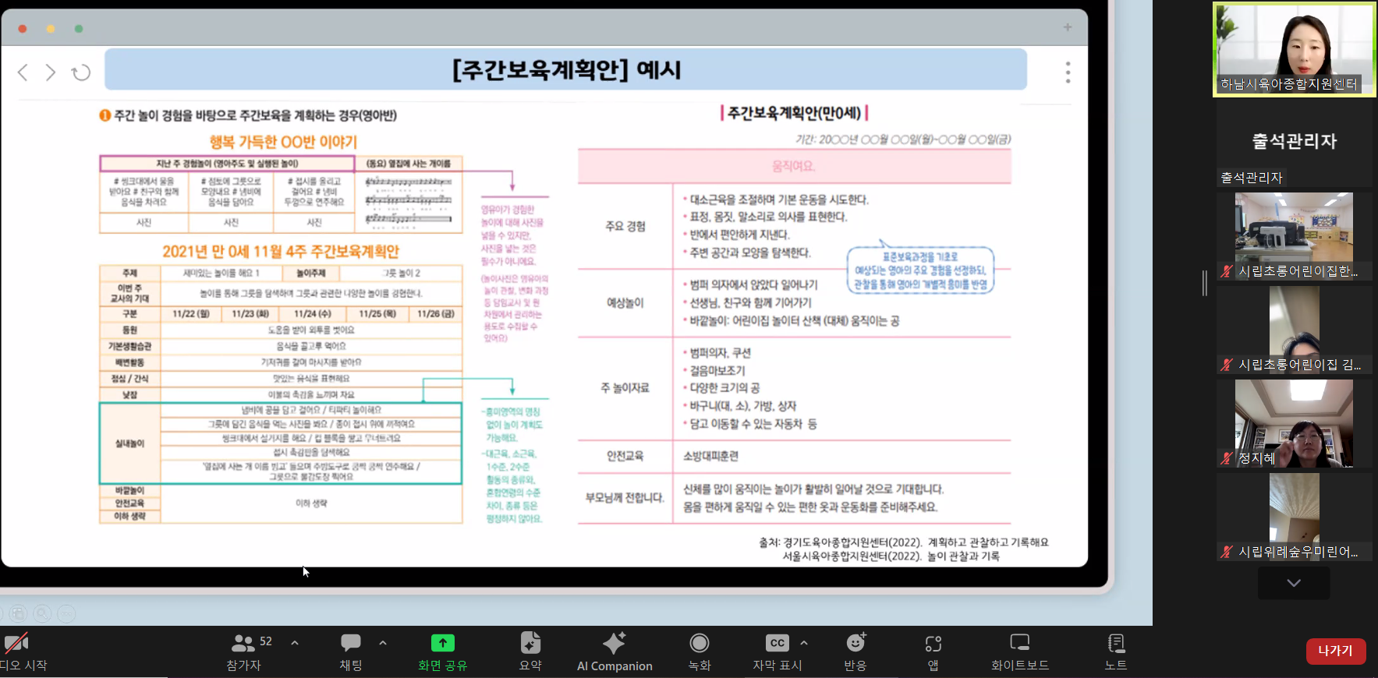Screen dimensions: 1378x678
Task: Select 하남시육아종합지원센터 speaker video
Action: pyautogui.click(x=1294, y=49)
